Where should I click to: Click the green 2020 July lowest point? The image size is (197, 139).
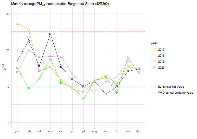pos(83,99)
